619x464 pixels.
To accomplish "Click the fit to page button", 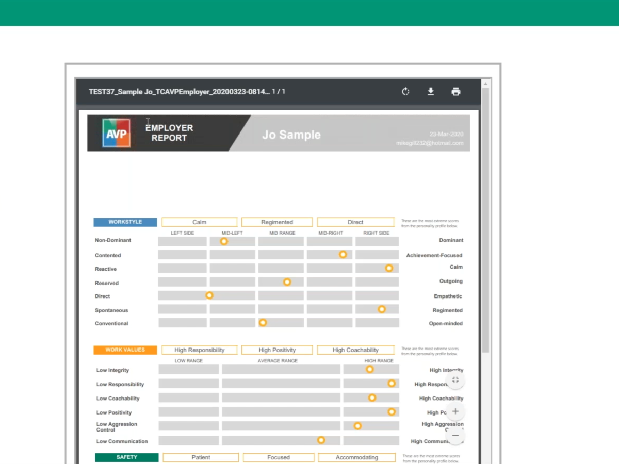I will tap(455, 380).
